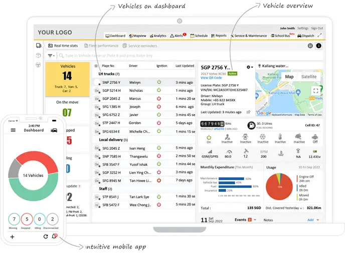The width and height of the screenshot is (345, 253).
Task: Click the steering wheel sidebar icon
Action: pyautogui.click(x=38, y=65)
